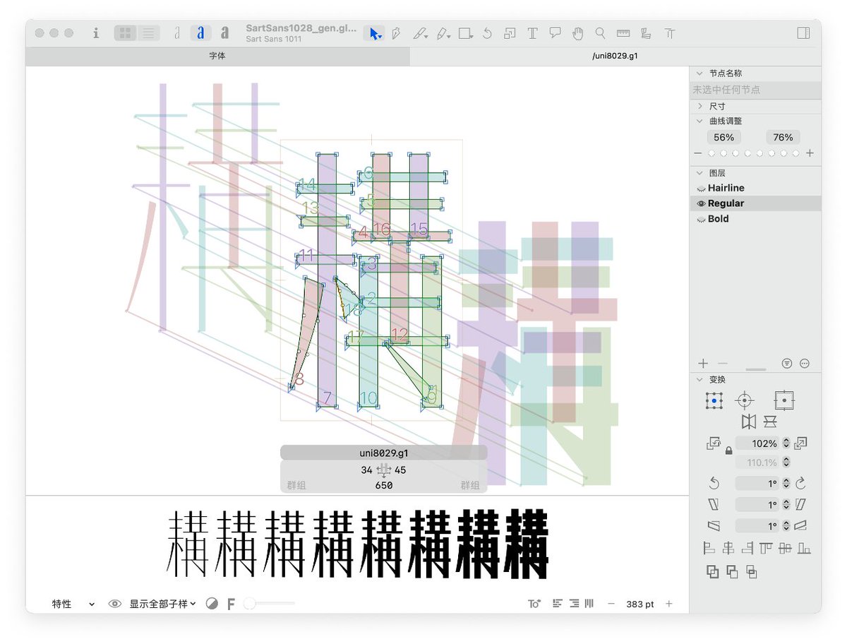Edit the 56% curve tension field

(x=723, y=137)
